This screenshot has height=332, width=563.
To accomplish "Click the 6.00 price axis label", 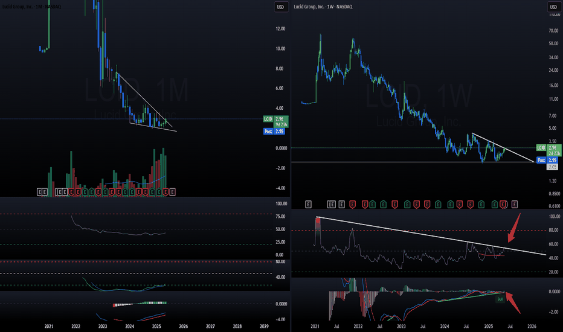I will [x=279, y=88].
